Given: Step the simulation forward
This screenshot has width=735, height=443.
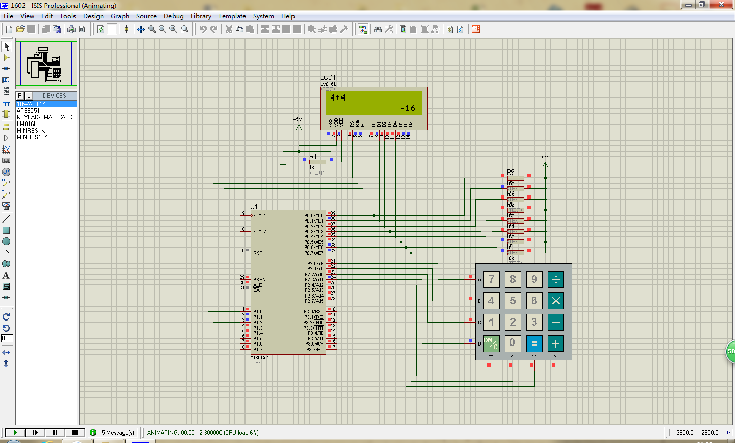Looking at the screenshot, I should tap(35, 432).
